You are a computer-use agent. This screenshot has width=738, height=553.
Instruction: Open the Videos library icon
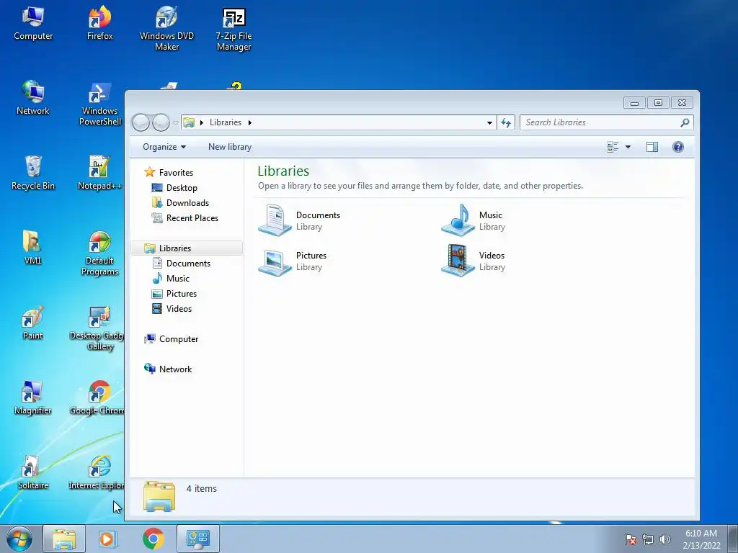point(458,261)
